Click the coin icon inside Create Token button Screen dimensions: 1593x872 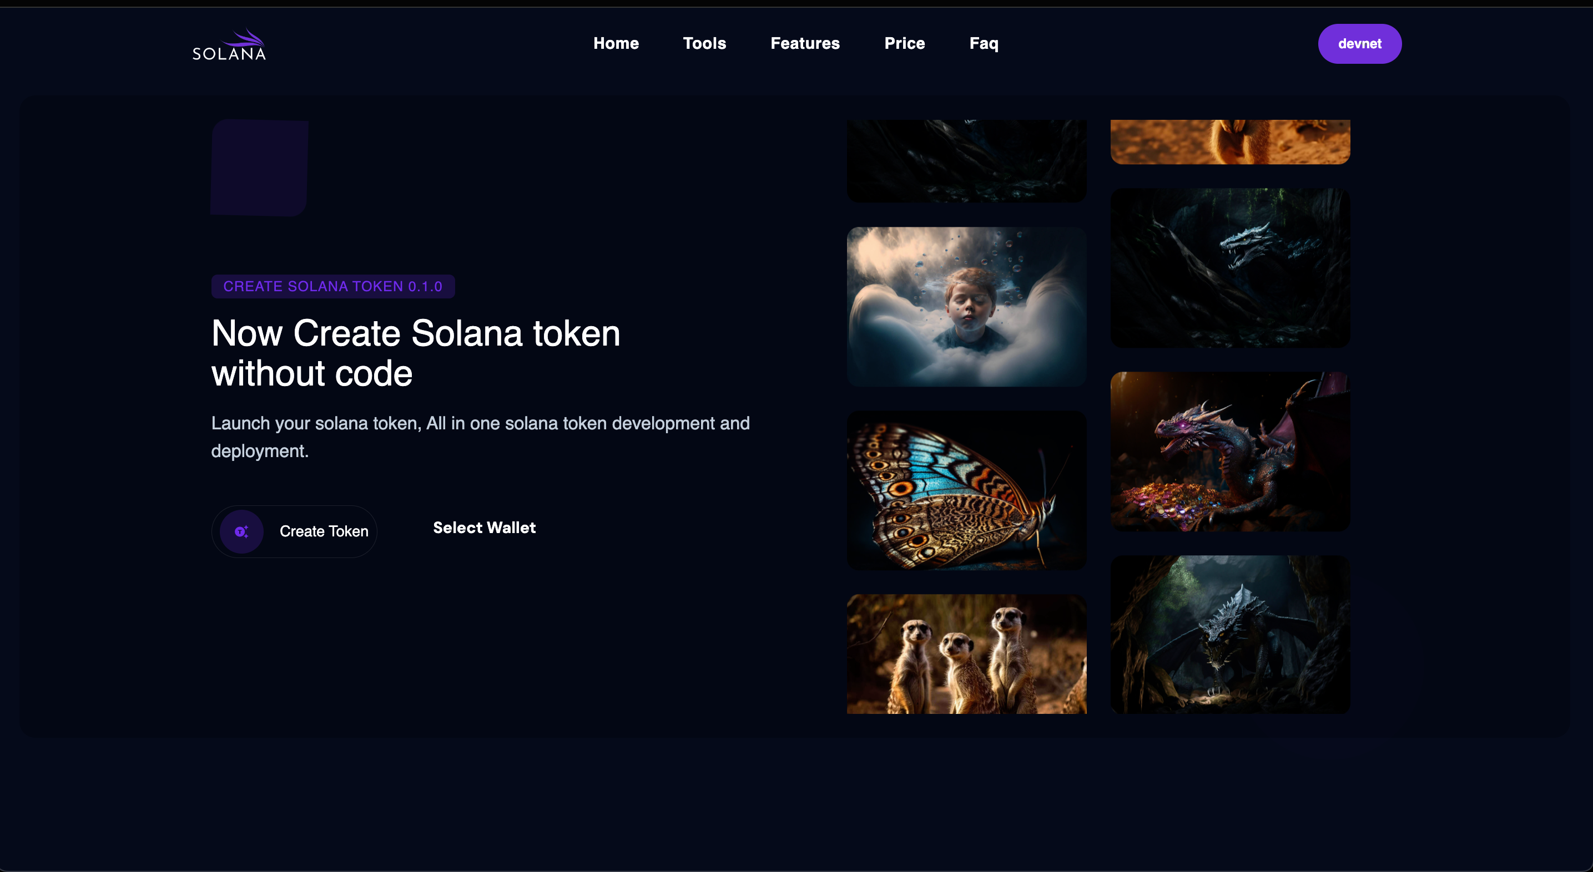tap(242, 531)
